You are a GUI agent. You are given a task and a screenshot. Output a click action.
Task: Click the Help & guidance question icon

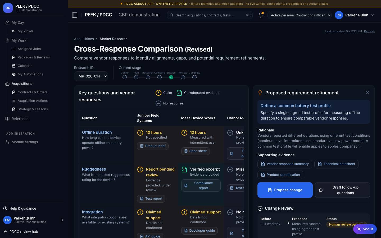coord(5,208)
